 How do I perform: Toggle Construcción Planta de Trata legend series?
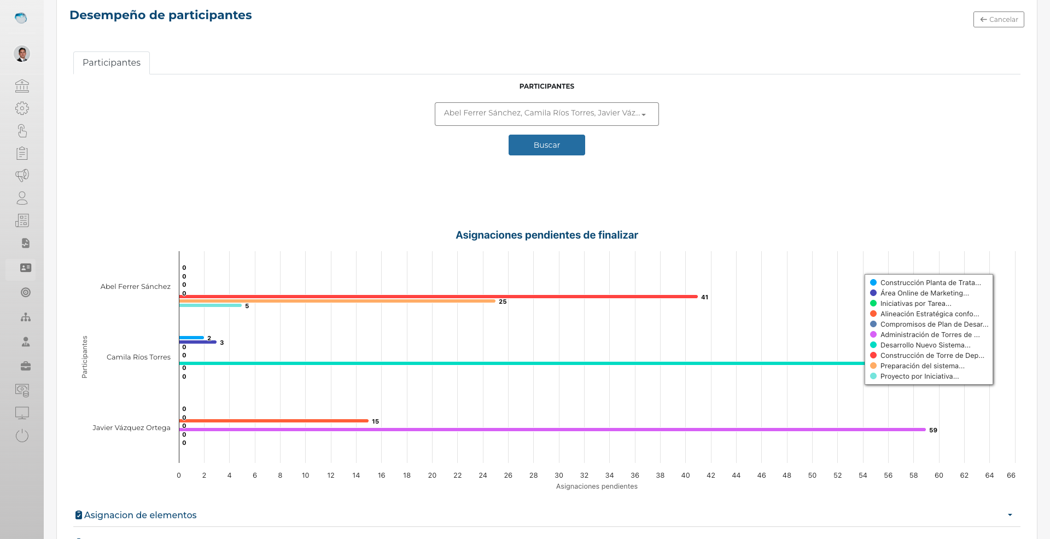(x=930, y=283)
